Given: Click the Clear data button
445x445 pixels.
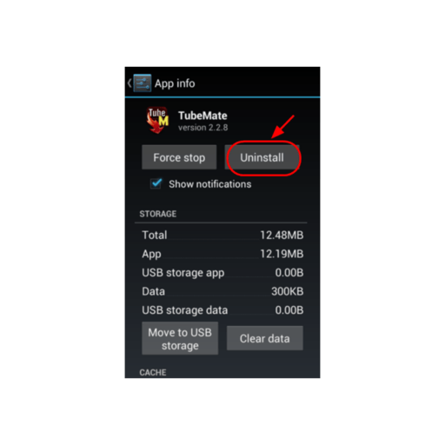Looking at the screenshot, I should click(265, 338).
